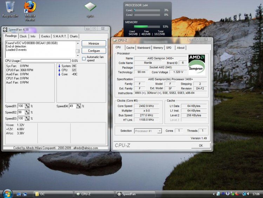Screen dimensions: 263x198
Task: Click the 'Bus Speed 277.0 MHz' value
Action: 147,115
